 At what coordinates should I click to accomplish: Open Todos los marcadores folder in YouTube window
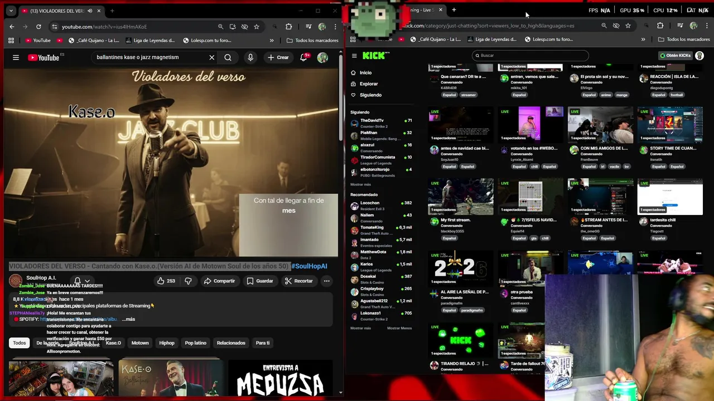312,40
